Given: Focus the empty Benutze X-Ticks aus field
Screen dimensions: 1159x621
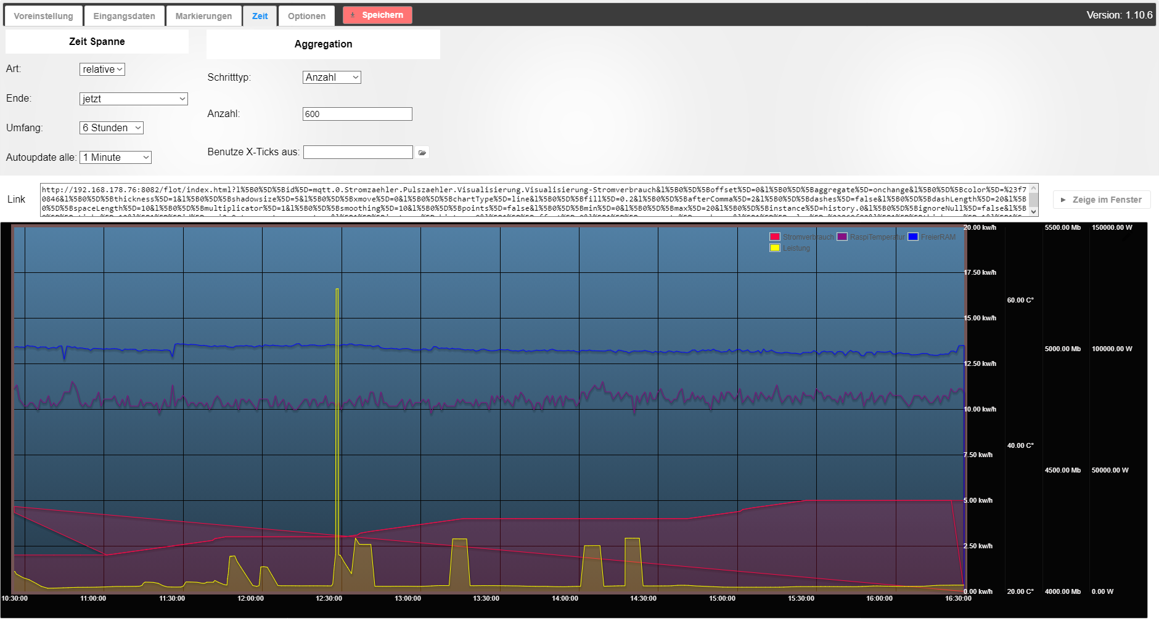Looking at the screenshot, I should pos(358,152).
